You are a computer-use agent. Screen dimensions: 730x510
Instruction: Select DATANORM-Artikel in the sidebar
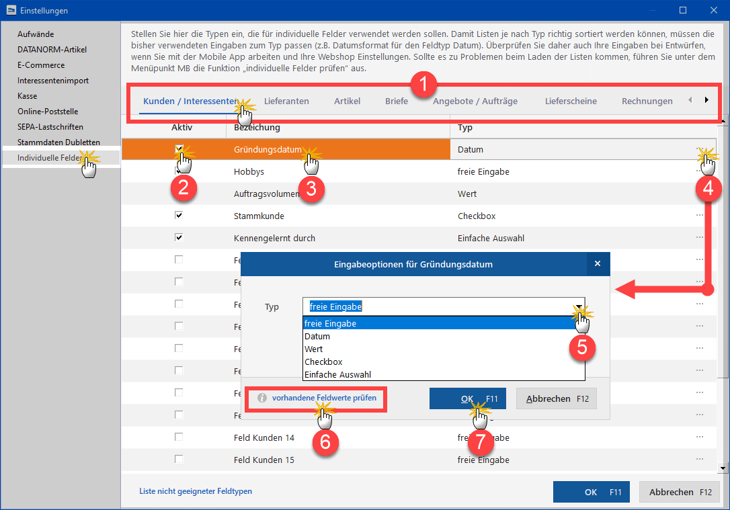52,49
